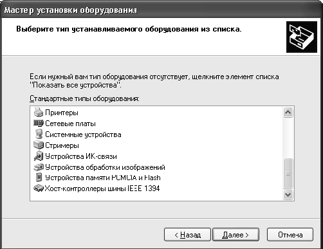Screen dimensions: 323x249
Task: Click the Стримеры tape drive icon
Action: [x=39, y=145]
